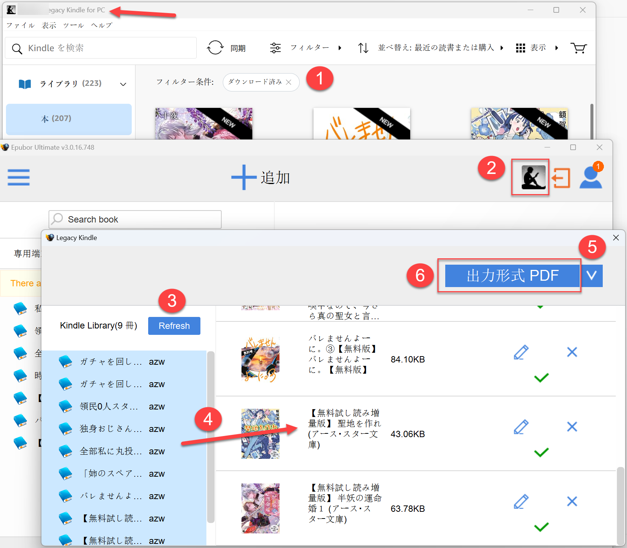627x548 pixels.
Task: Open the 表示 menu in Kindle
Action: [49, 25]
